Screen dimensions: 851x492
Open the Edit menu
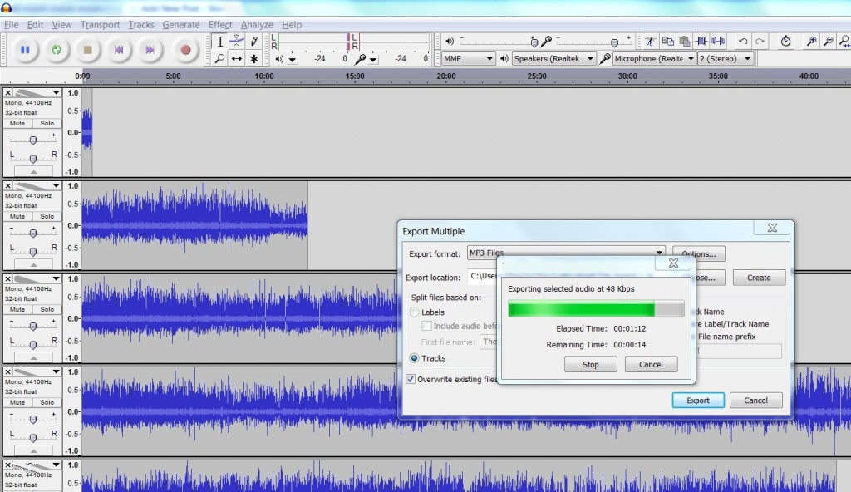(x=35, y=24)
